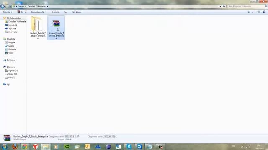
Task: Click E-posta in the toolbar
Action: [55, 12]
